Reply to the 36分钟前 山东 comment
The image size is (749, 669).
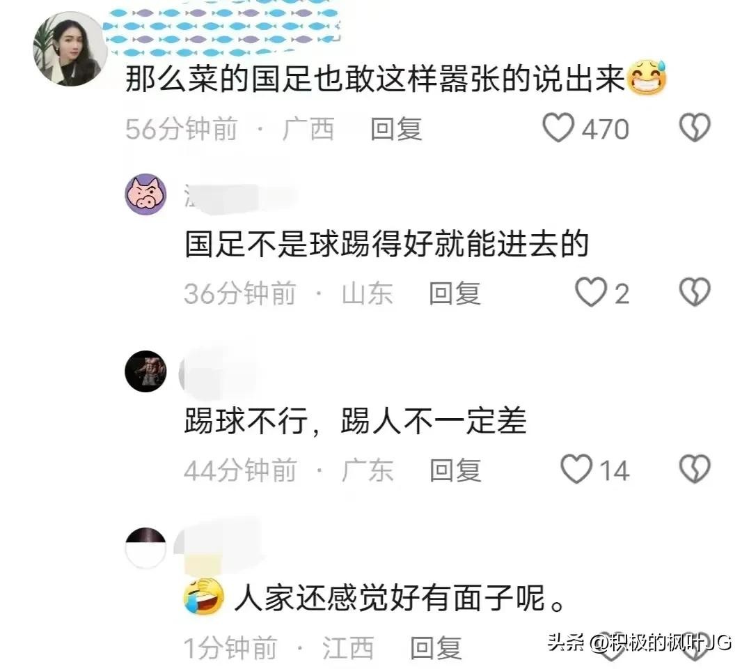pos(455,293)
